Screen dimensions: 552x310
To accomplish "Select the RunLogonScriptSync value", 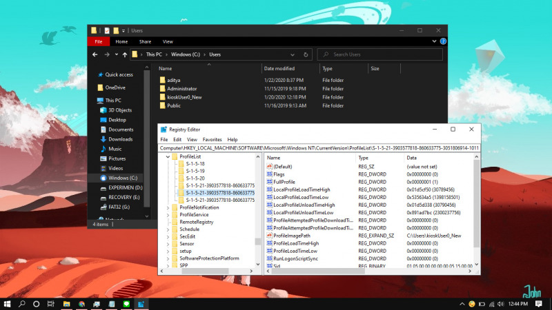I will 296,259.
